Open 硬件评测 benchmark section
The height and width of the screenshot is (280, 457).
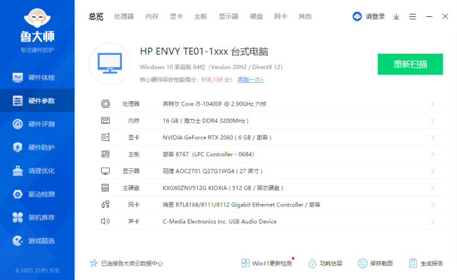[37, 124]
